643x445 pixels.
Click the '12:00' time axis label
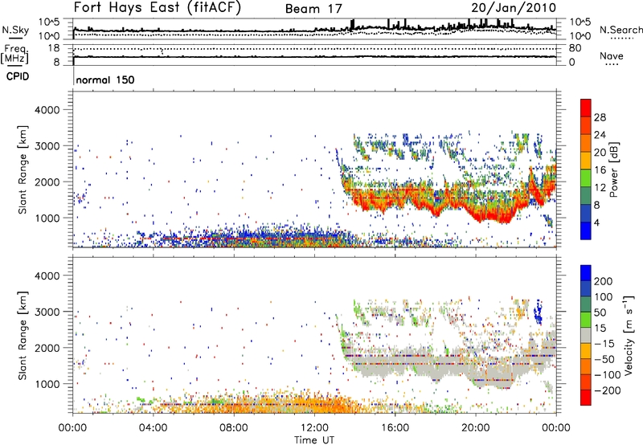314,428
